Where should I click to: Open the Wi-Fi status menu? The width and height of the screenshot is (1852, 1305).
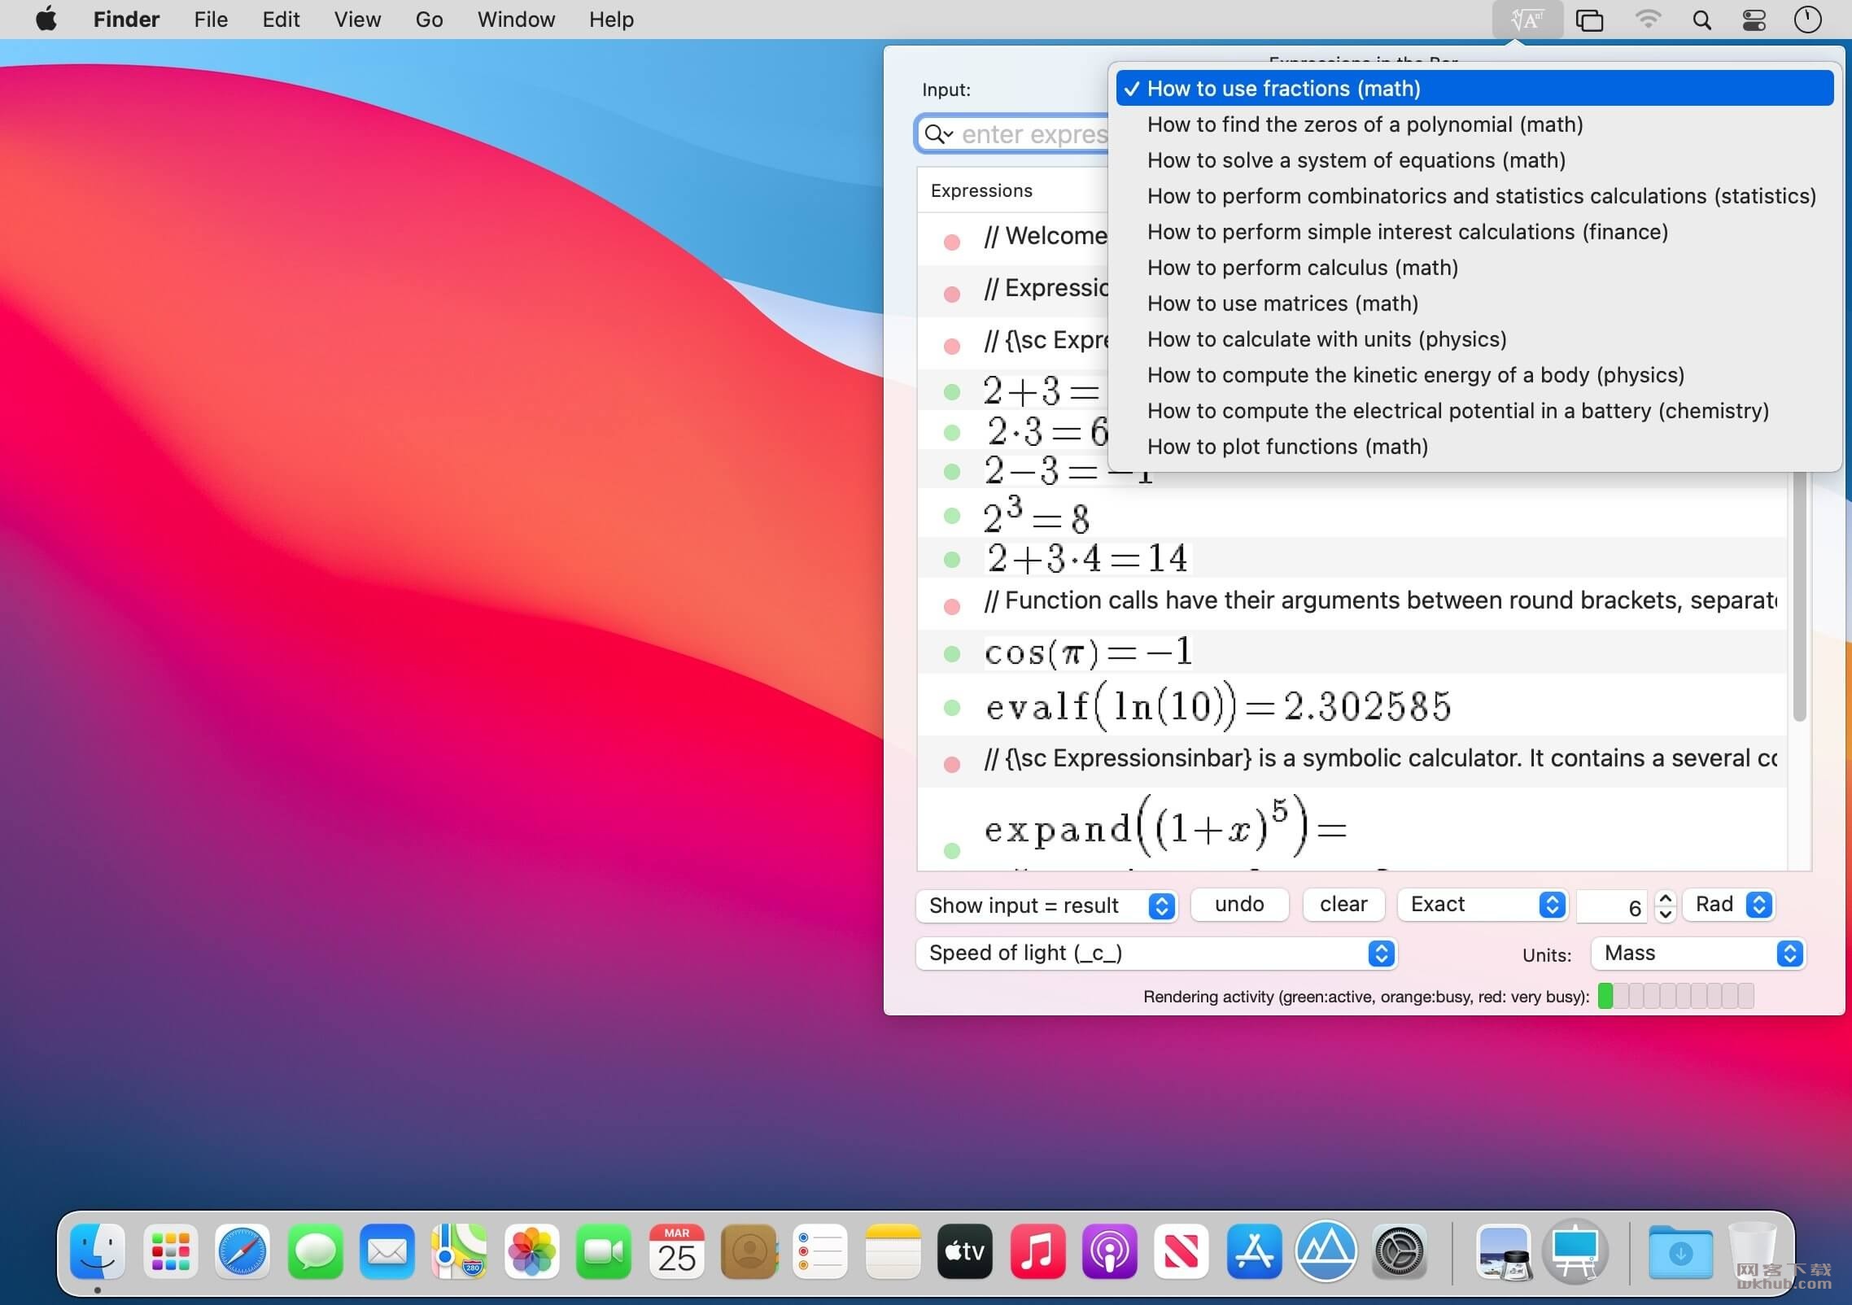1648,20
